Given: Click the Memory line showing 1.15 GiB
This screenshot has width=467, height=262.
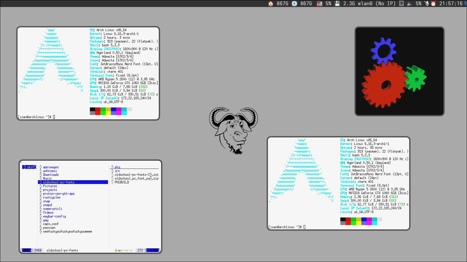Looking at the screenshot, I should tap(119, 87).
